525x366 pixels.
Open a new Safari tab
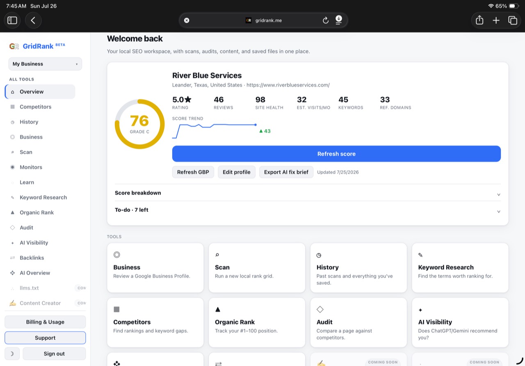pyautogui.click(x=496, y=20)
